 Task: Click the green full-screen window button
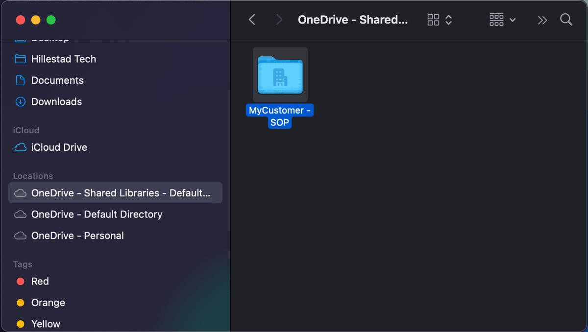click(x=51, y=20)
